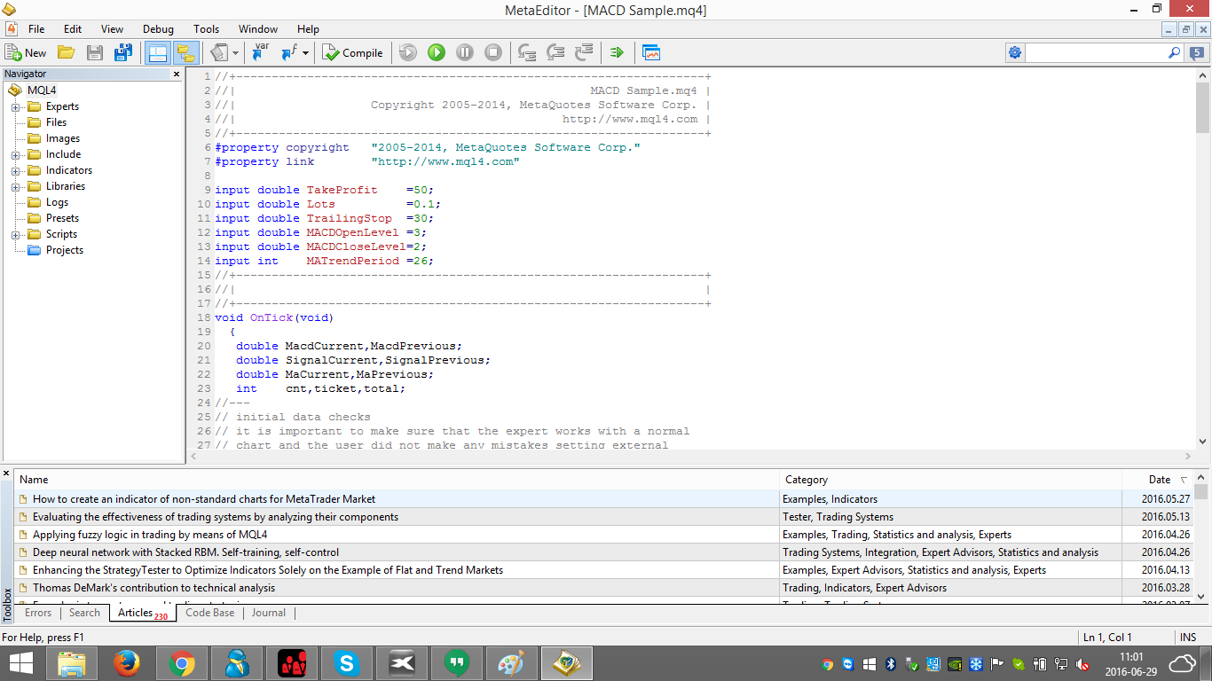
Task: Click the Save All icon
Action: (123, 53)
